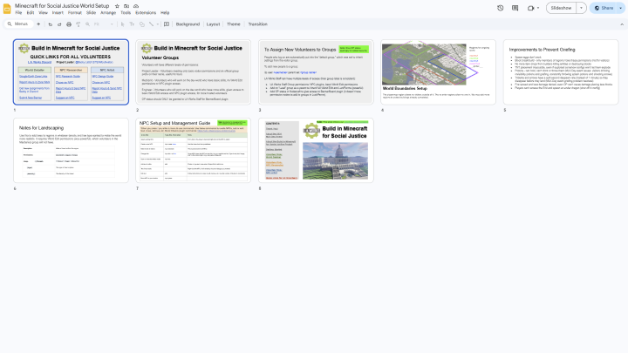Image resolution: width=628 pixels, height=353 pixels.
Task: Open the Extensions menu
Action: (146, 13)
